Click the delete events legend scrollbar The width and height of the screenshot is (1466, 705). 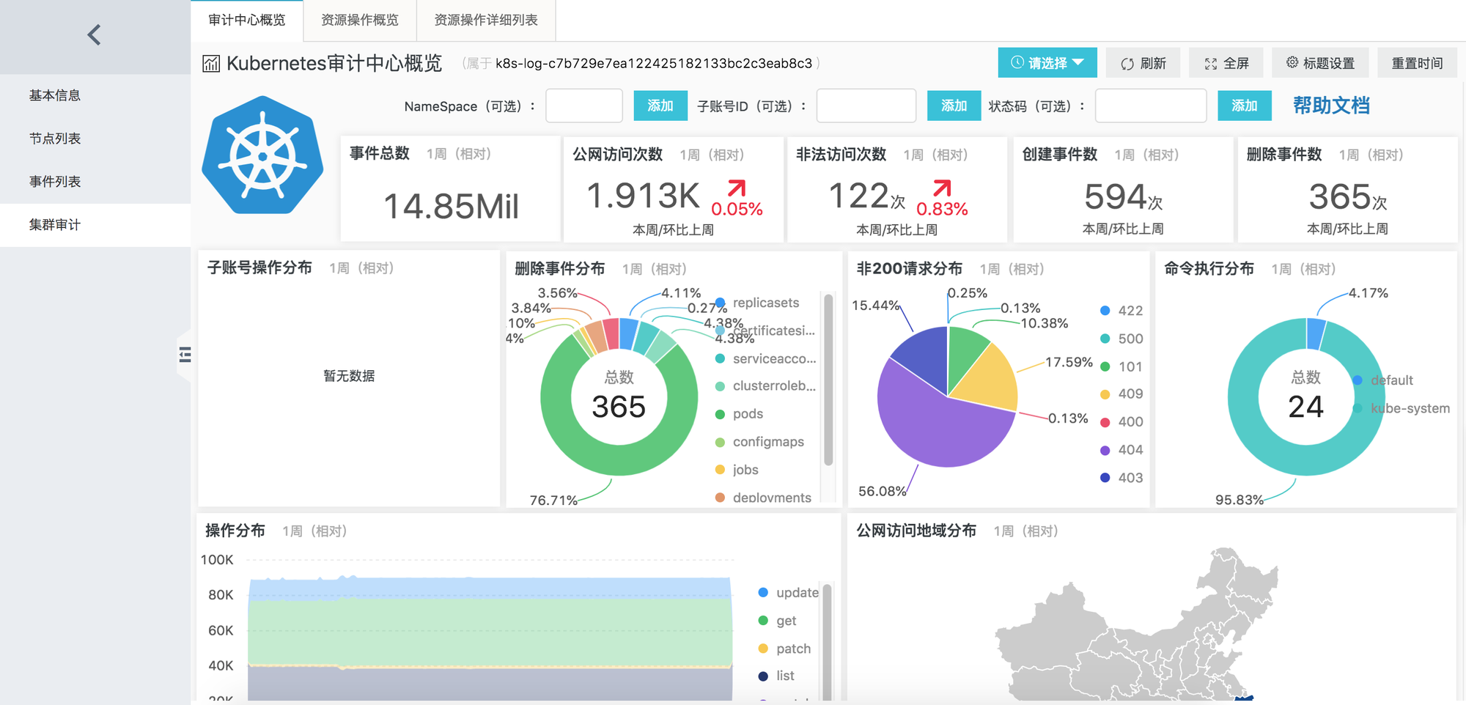pyautogui.click(x=828, y=380)
